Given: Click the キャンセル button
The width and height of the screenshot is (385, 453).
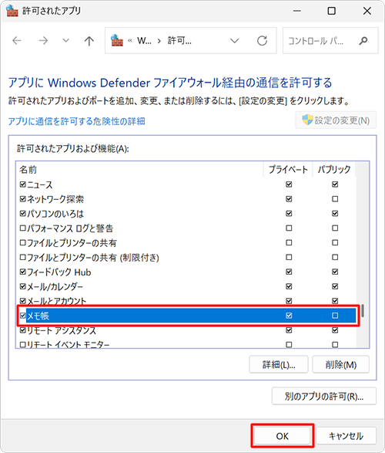Looking at the screenshot, I should pyautogui.click(x=346, y=436).
